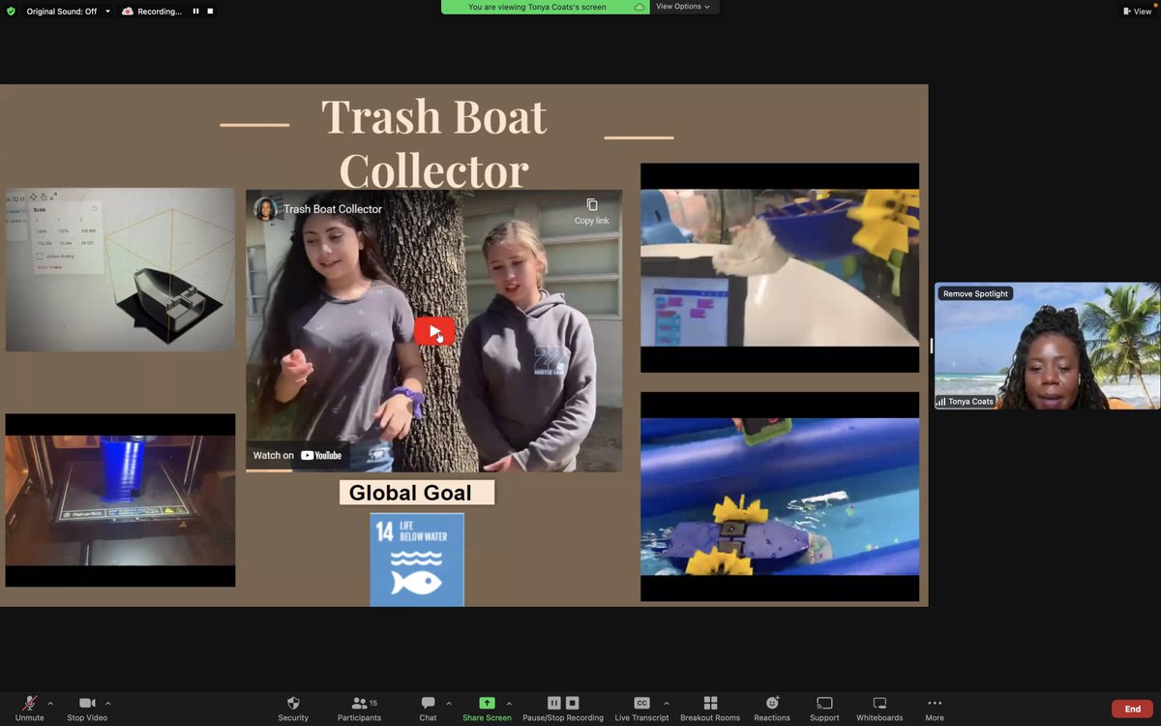The image size is (1161, 726).
Task: Click the viewing Tonya Coats's screen banner
Action: [x=545, y=7]
